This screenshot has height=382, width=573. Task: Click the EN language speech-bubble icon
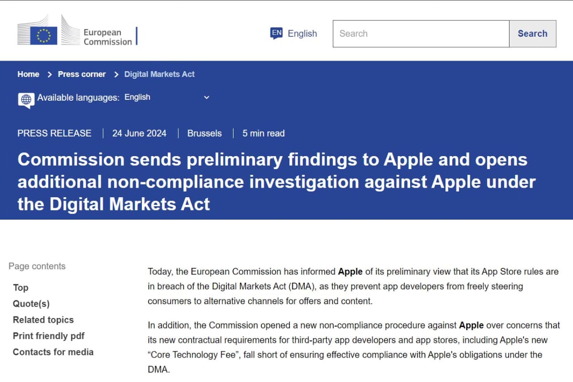276,33
